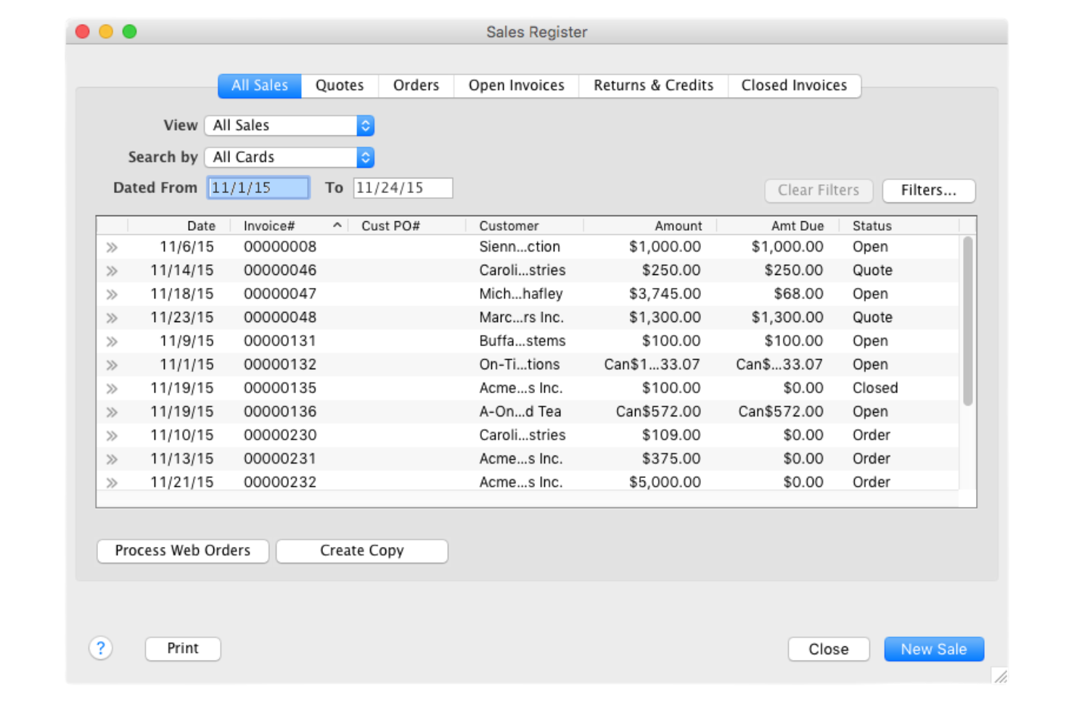
Task: Open the Filters... dialog
Action: pyautogui.click(x=929, y=191)
